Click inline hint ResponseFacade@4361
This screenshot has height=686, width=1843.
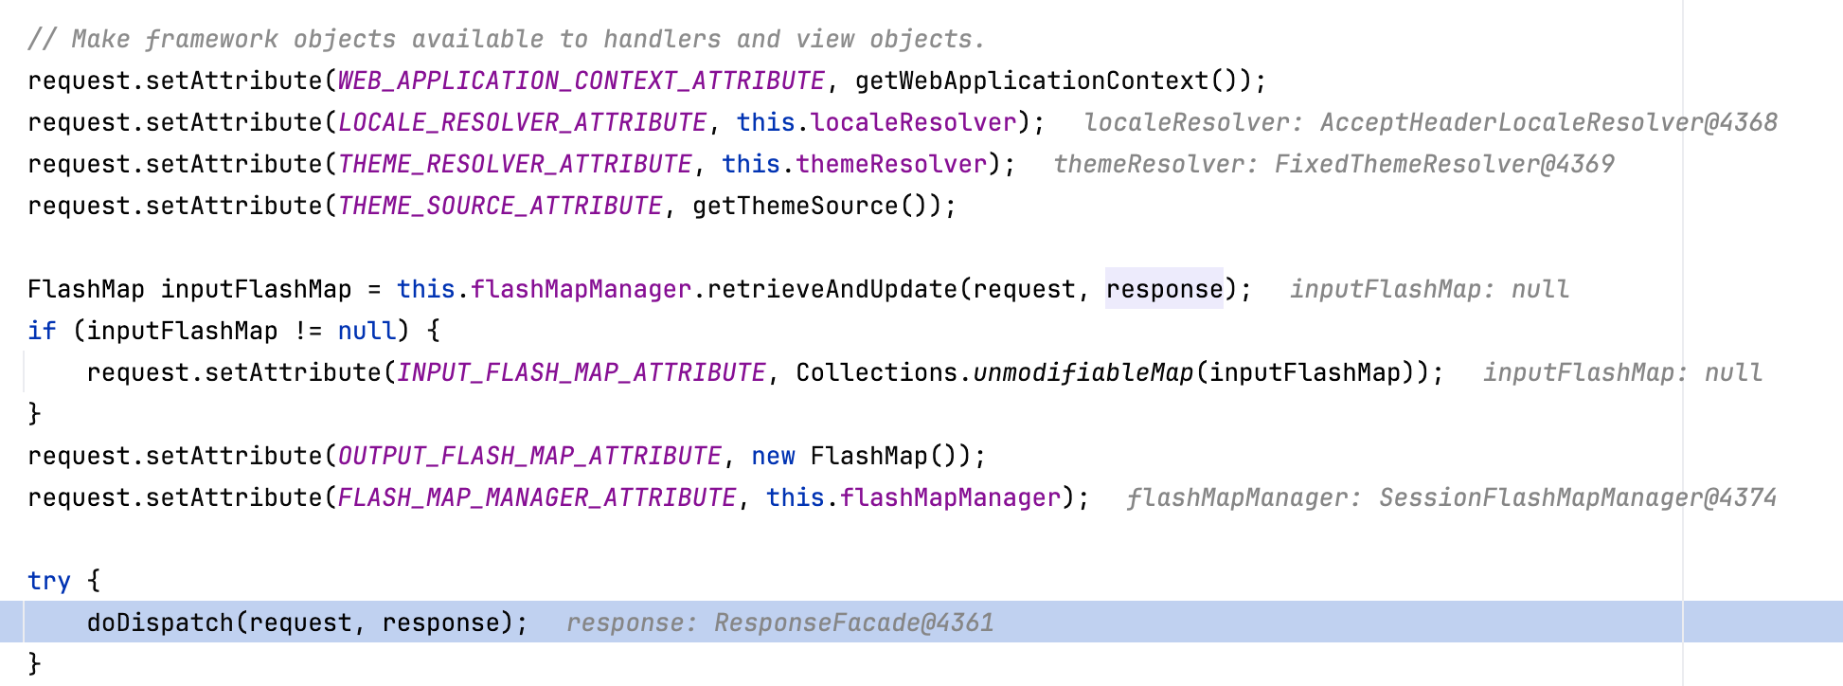tap(854, 623)
